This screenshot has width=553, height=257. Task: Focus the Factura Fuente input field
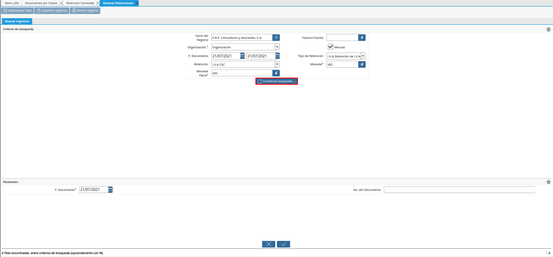click(x=342, y=37)
